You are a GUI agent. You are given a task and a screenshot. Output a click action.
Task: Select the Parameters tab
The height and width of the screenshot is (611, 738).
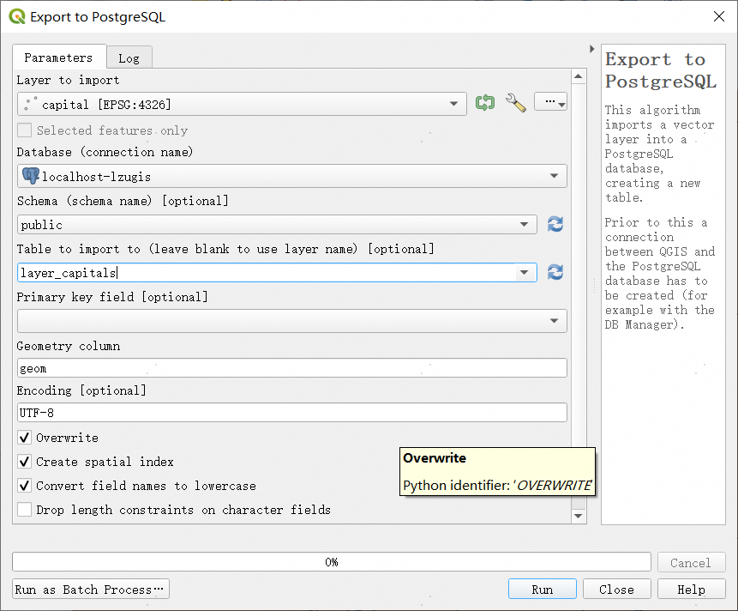point(58,57)
